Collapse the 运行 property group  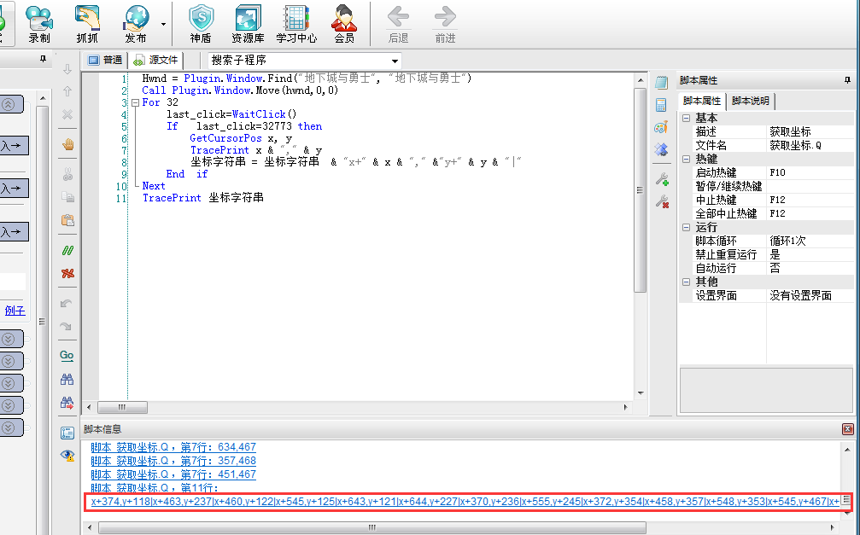click(686, 227)
